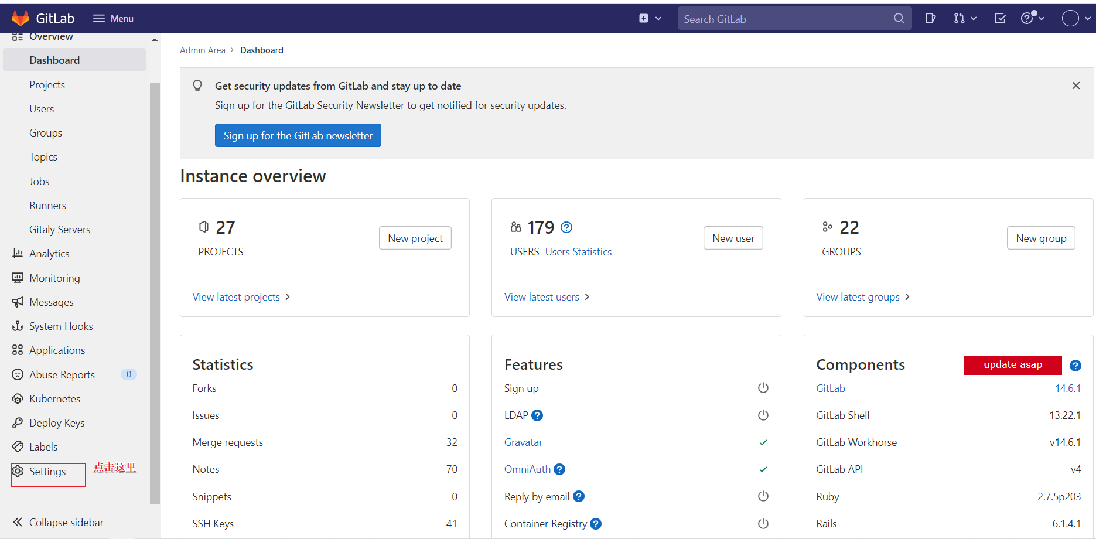Viewport: 1096px width, 539px height.
Task: Click the help icon beside 179 users
Action: (566, 227)
